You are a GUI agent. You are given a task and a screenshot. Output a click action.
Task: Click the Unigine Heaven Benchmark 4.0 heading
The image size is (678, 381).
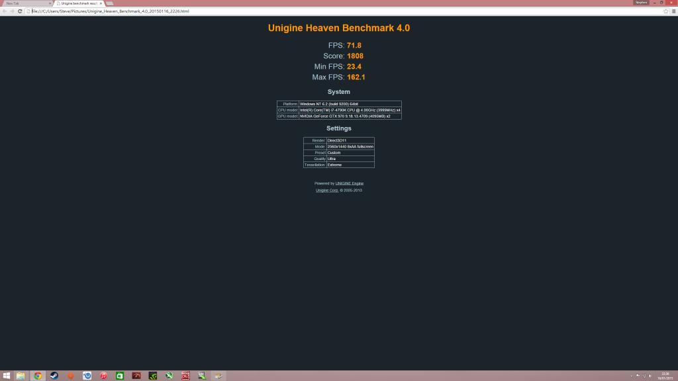pyautogui.click(x=339, y=28)
